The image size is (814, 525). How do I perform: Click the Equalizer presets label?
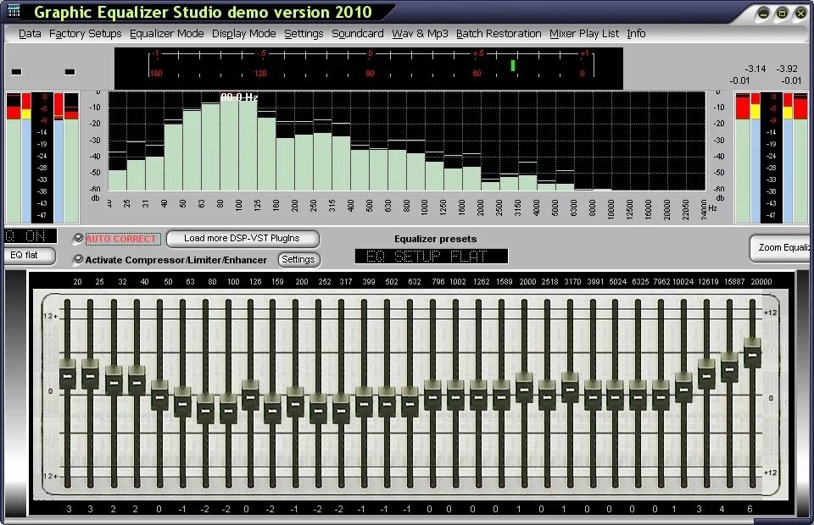click(x=436, y=239)
